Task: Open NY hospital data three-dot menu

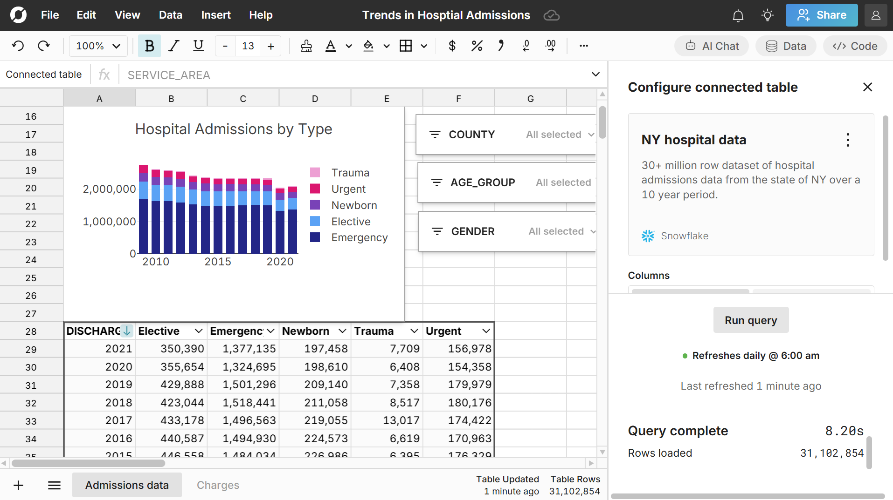Action: pyautogui.click(x=848, y=140)
